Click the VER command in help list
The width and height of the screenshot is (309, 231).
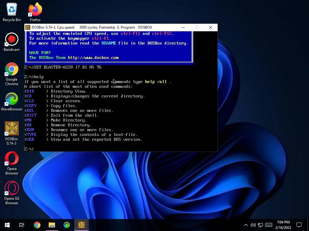pos(30,139)
